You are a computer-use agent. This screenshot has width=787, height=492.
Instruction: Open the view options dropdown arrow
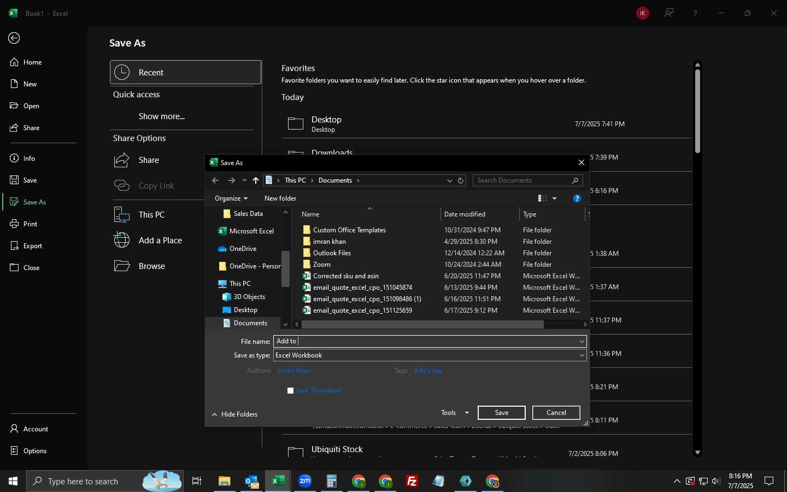(x=554, y=198)
